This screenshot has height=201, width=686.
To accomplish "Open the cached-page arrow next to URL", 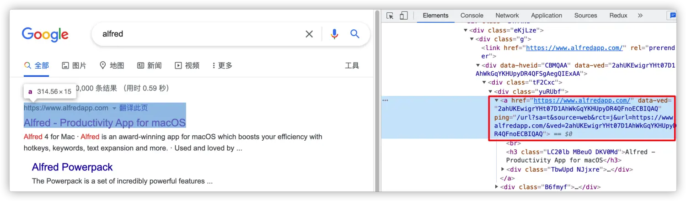I will [x=114, y=108].
